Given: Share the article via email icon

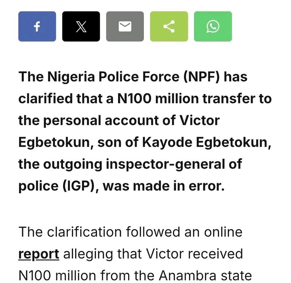Looking at the screenshot, I should (x=125, y=26).
